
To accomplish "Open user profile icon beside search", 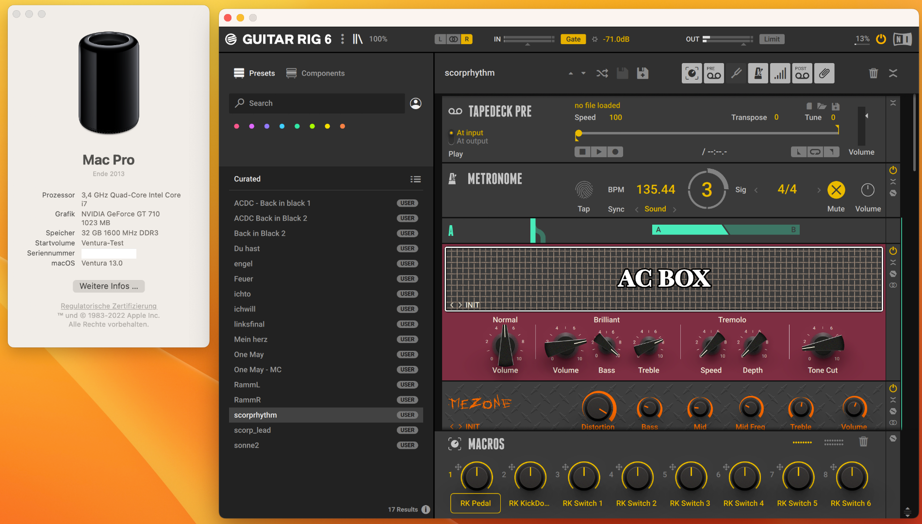I will (415, 103).
